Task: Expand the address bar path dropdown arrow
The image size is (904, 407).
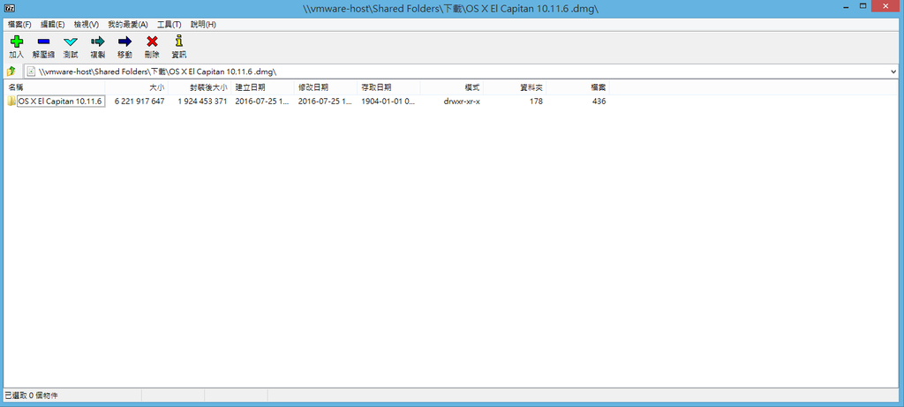Action: point(893,72)
